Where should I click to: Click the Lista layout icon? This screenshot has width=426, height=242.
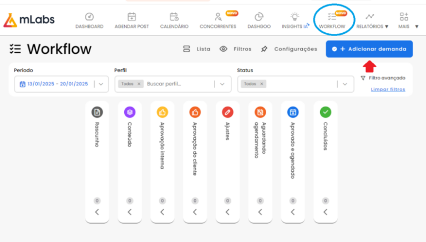point(186,49)
